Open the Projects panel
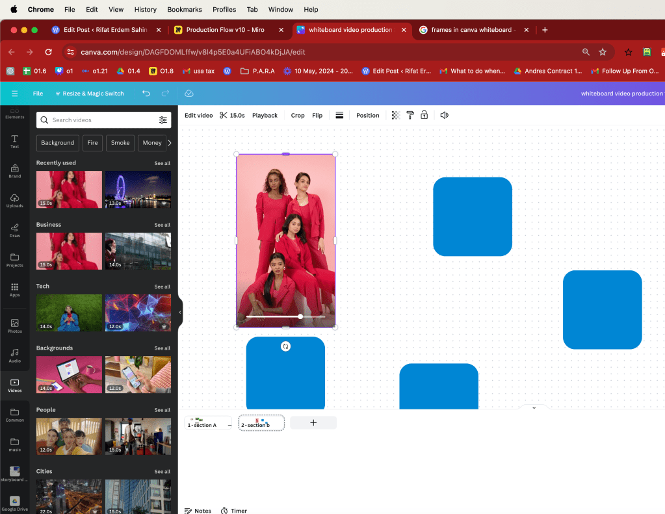This screenshot has width=665, height=514. pyautogui.click(x=14, y=261)
